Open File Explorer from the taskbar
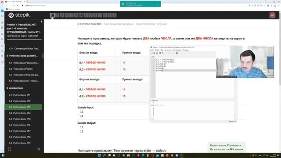Viewport: 281px width, 158px height. [129, 155]
